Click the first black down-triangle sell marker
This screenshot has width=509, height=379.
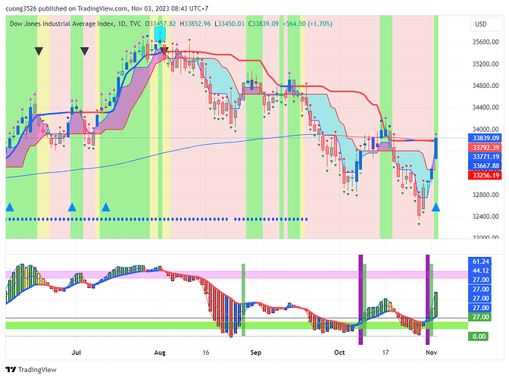coord(39,51)
